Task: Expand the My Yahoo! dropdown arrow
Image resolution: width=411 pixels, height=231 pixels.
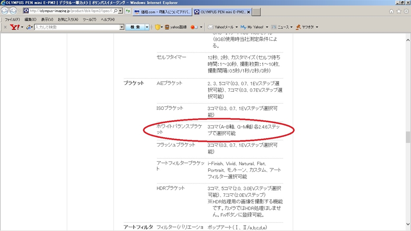Action: click(x=267, y=27)
